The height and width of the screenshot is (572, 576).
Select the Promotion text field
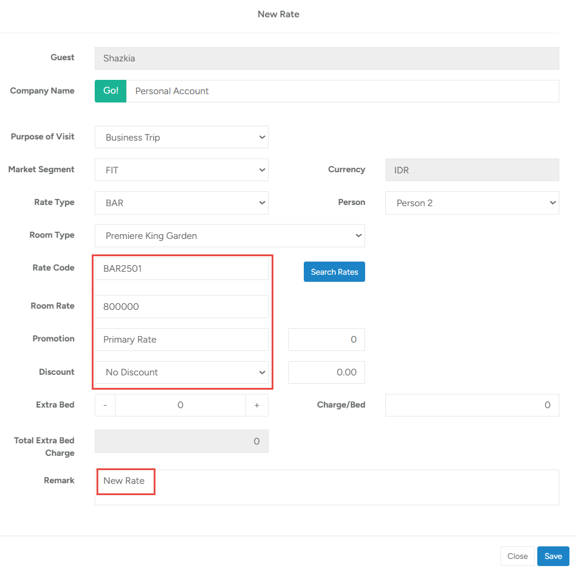[182, 340]
